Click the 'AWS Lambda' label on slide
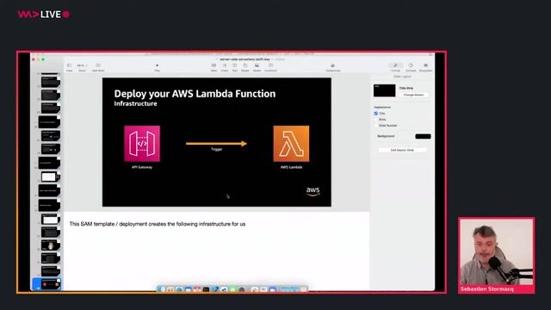 point(291,167)
